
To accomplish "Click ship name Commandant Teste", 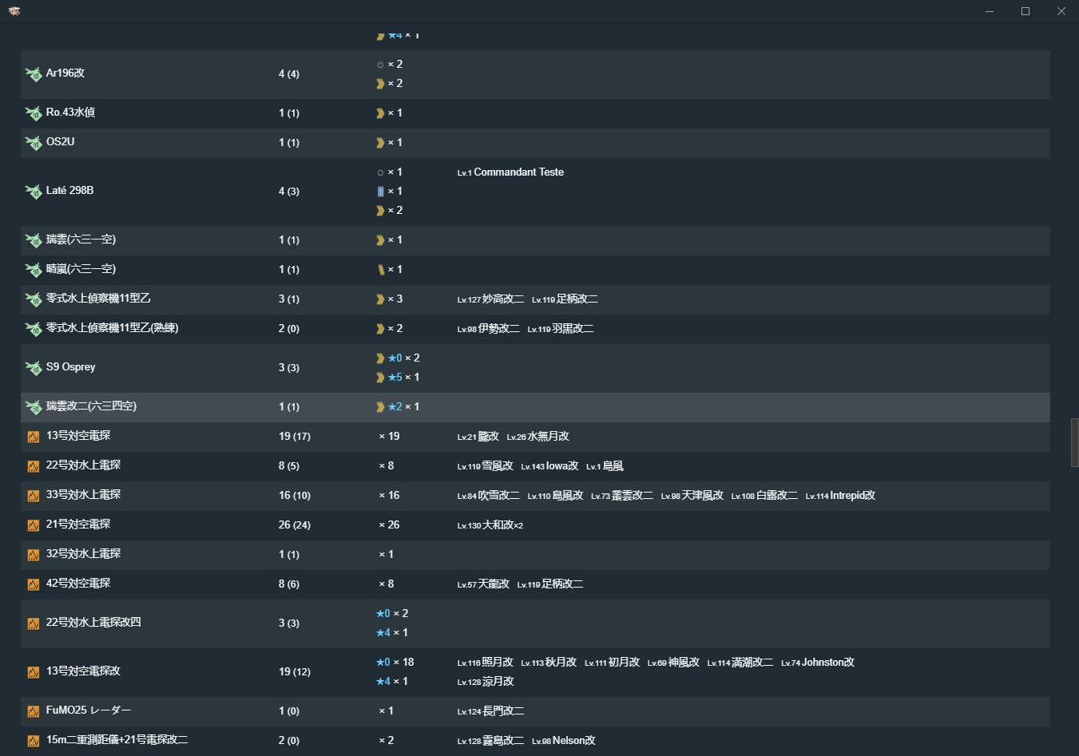I will pyautogui.click(x=518, y=172).
